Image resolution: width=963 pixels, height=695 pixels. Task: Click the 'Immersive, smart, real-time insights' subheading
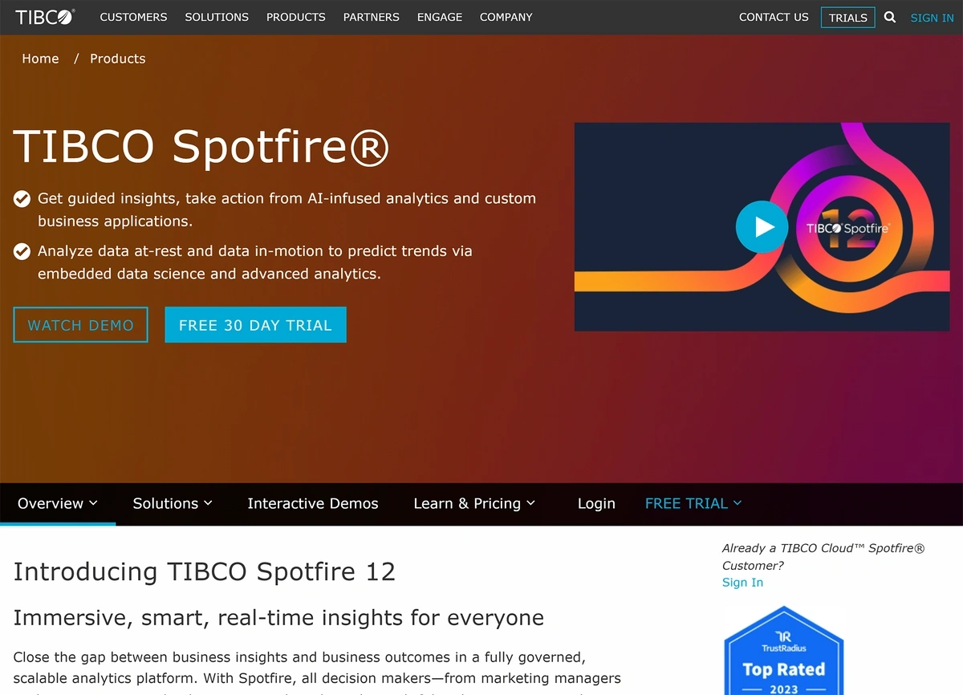[x=278, y=618]
